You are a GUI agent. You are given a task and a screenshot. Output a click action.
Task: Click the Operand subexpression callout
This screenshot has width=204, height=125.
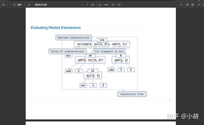pos(74,38)
